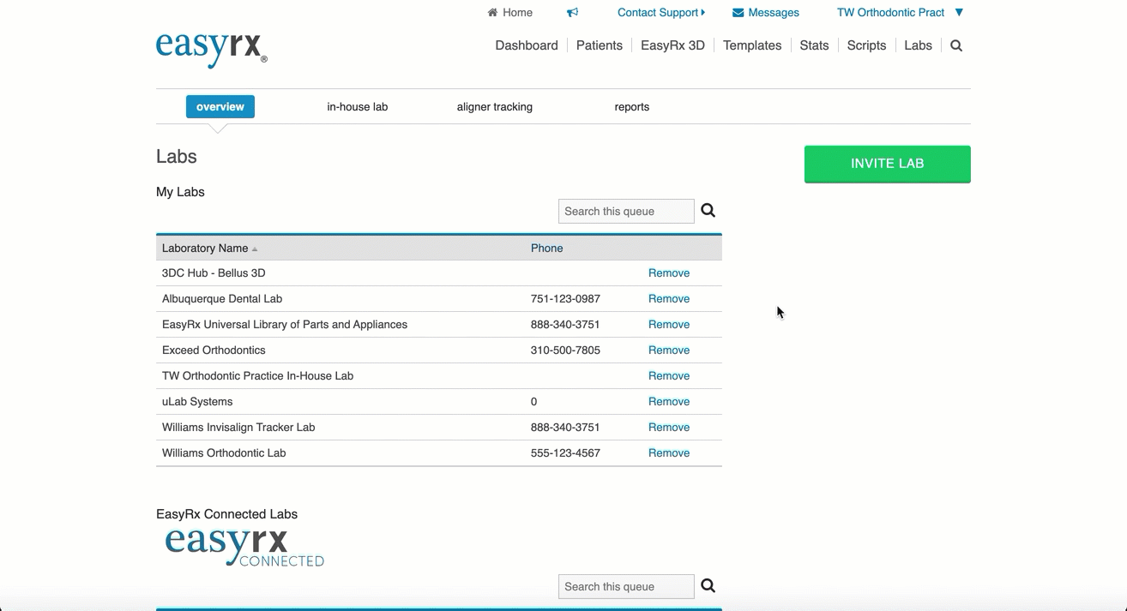Screen dimensions: 1127x611
Task: Click the EasyRx Connected logo
Action: [244, 548]
